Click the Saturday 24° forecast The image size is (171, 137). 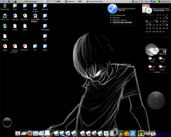click(x=152, y=67)
